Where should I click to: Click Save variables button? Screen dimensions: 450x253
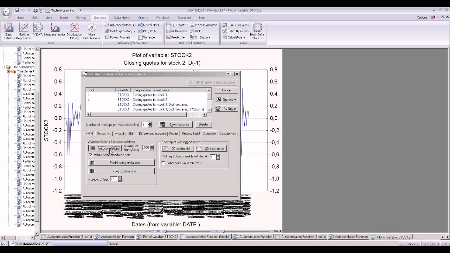175,125
